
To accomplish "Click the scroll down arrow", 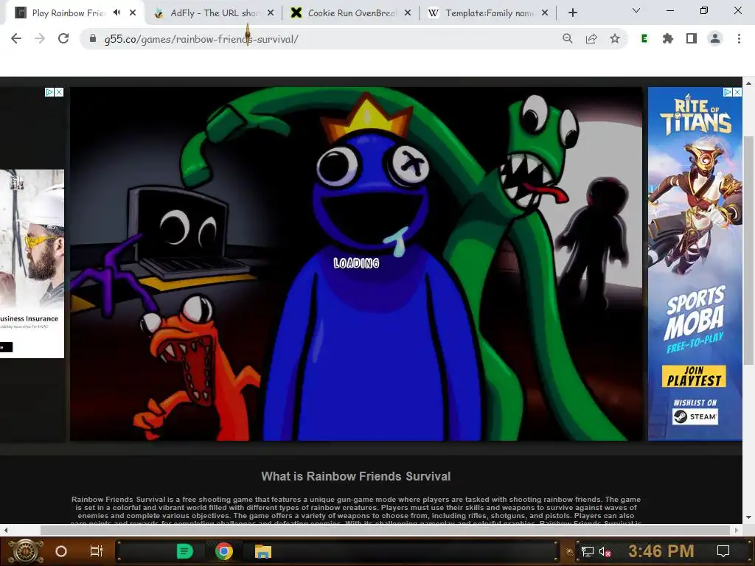I will coord(749,517).
